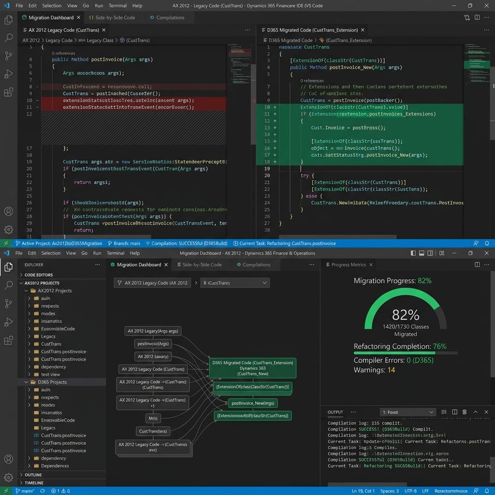This screenshot has height=495, width=495.
Task: Click 'Compilation: SUCCESSful (D365Build)' status item
Action: click(187, 244)
